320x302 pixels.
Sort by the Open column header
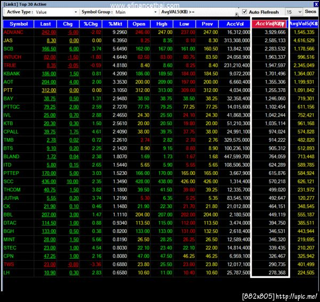139,24
